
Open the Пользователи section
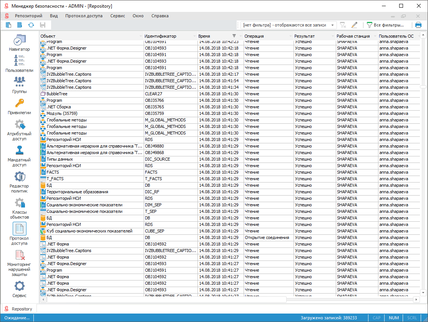tap(19, 64)
